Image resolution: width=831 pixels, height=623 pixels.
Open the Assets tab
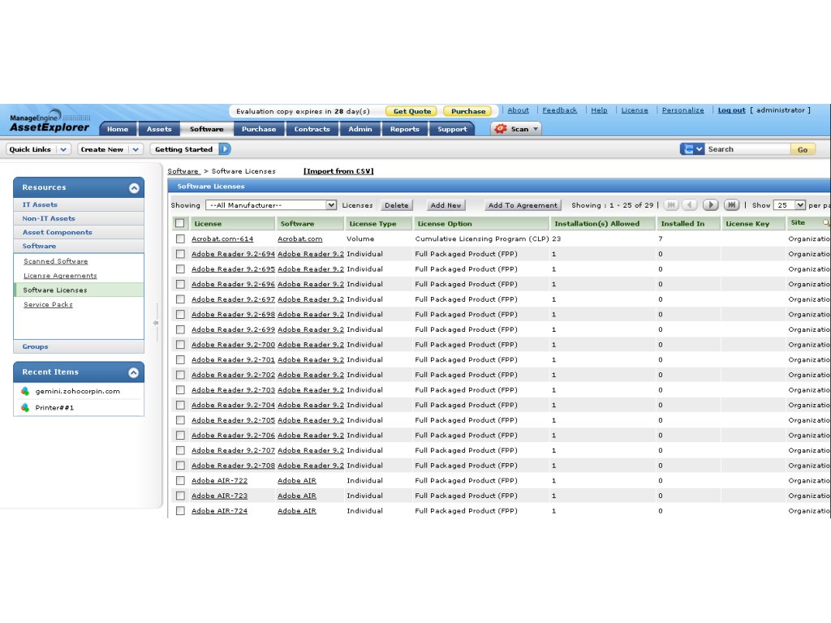point(159,129)
